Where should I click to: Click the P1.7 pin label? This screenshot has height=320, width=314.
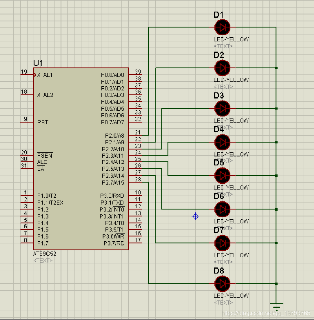(43, 243)
